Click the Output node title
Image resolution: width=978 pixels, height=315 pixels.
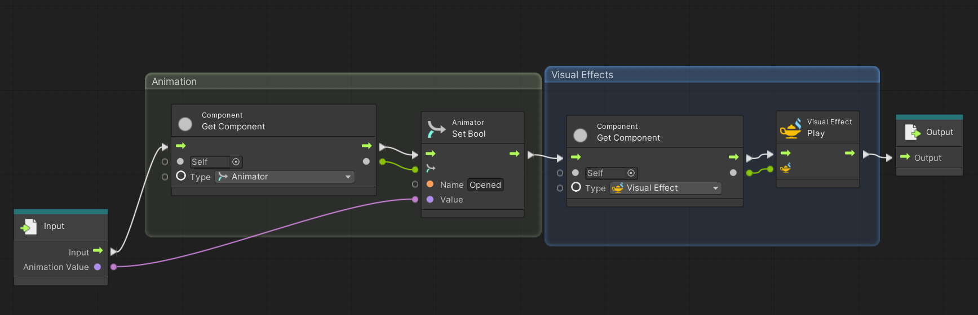(939, 132)
